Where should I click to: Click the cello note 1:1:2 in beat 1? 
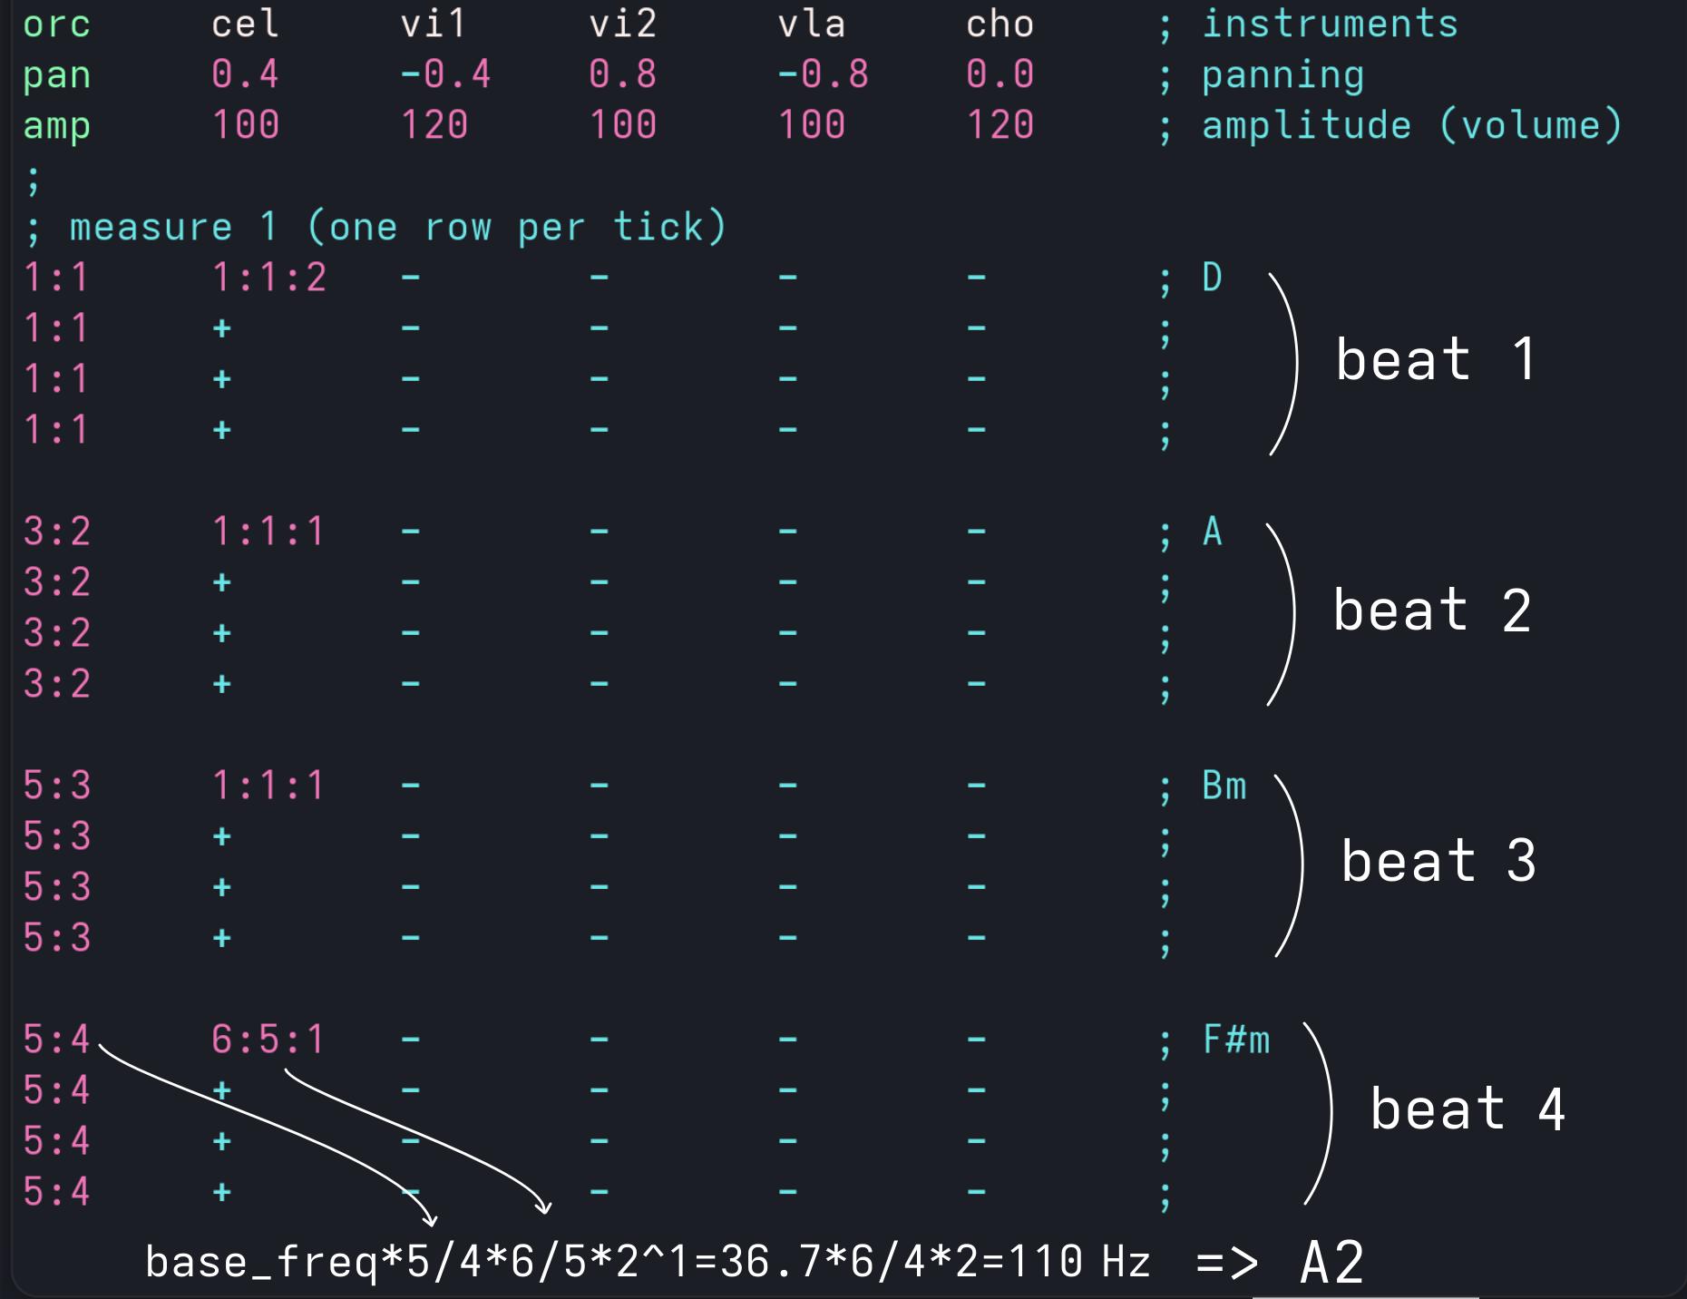(x=268, y=278)
